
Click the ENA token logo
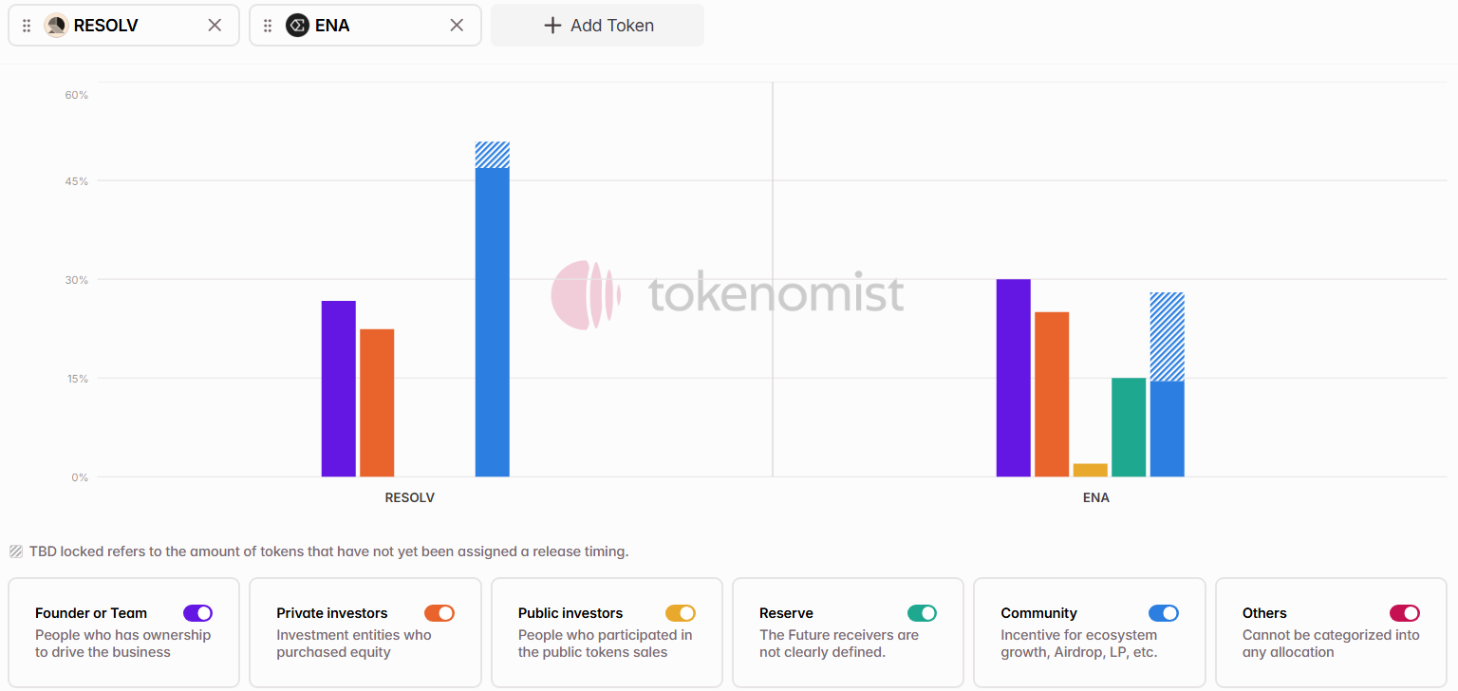[297, 26]
